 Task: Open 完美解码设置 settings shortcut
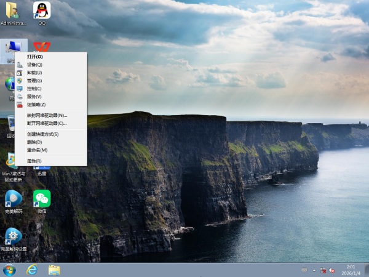13,236
